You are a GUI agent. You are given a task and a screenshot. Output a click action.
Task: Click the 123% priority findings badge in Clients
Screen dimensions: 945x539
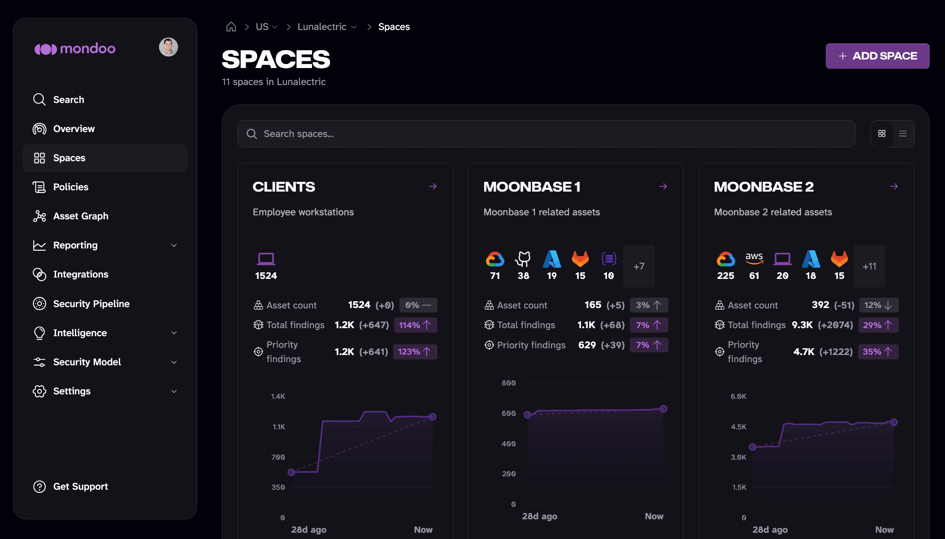[x=415, y=352]
